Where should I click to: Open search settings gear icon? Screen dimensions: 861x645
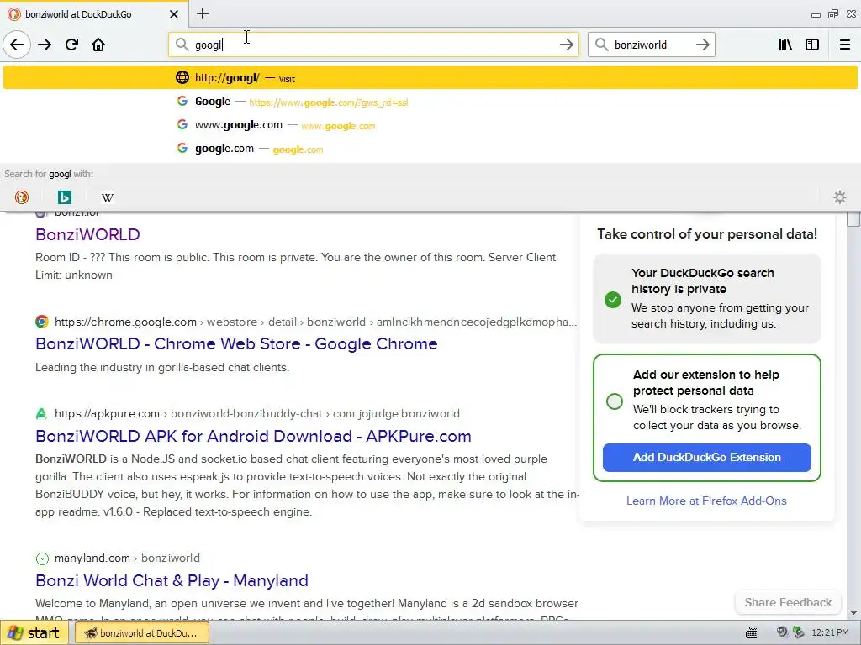pyautogui.click(x=840, y=197)
